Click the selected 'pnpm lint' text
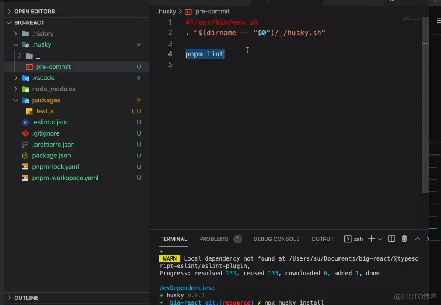 [x=205, y=54]
